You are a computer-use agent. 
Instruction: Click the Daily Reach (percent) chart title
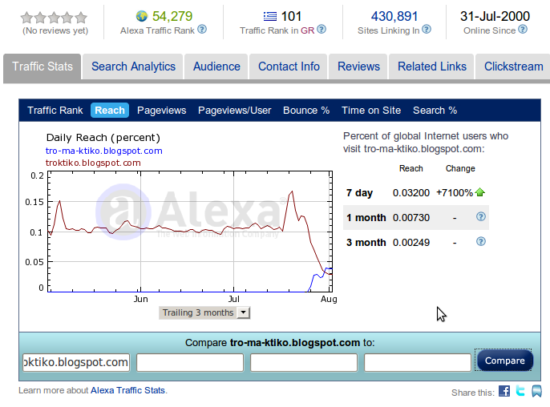(103, 138)
